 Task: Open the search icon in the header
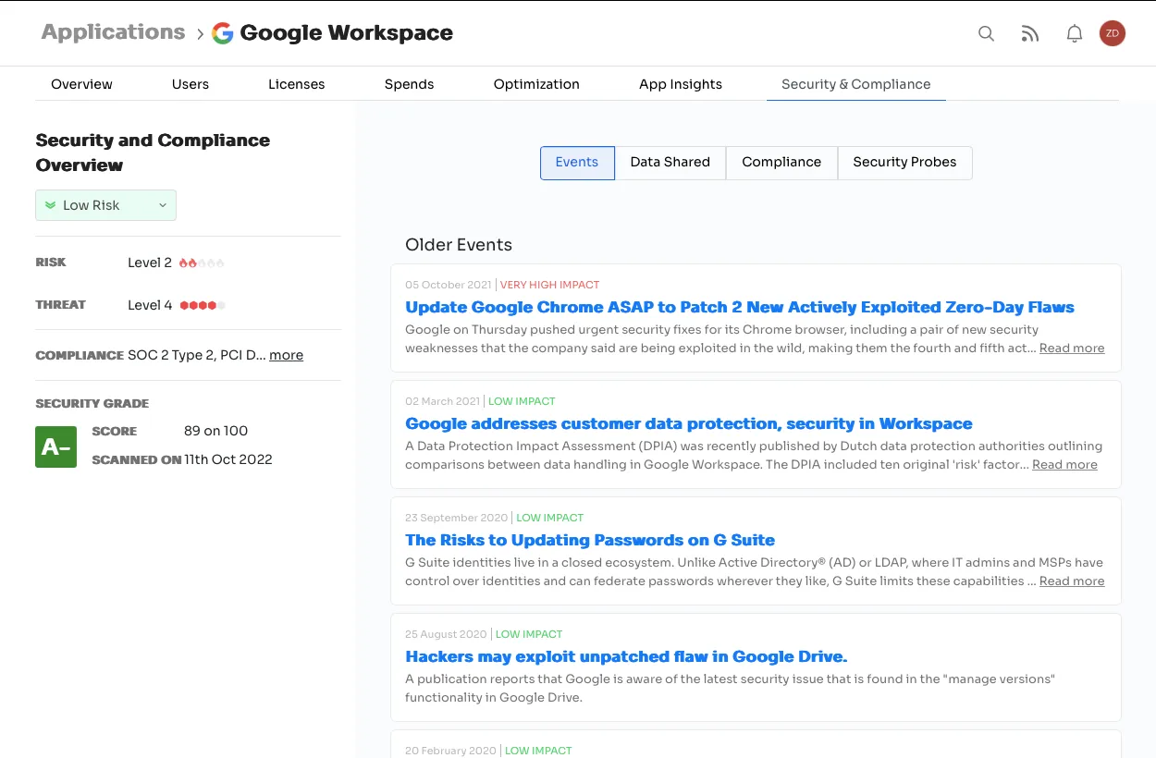coord(987,34)
